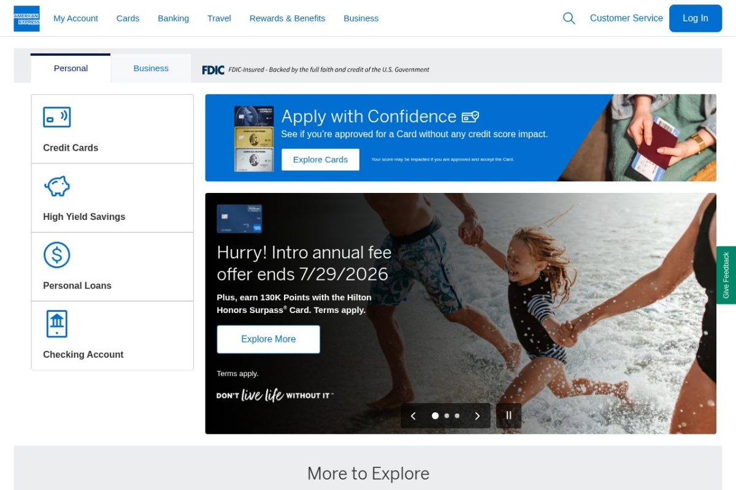The image size is (736, 490).
Task: Open Rewards & Benefits menu
Action: pos(287,18)
